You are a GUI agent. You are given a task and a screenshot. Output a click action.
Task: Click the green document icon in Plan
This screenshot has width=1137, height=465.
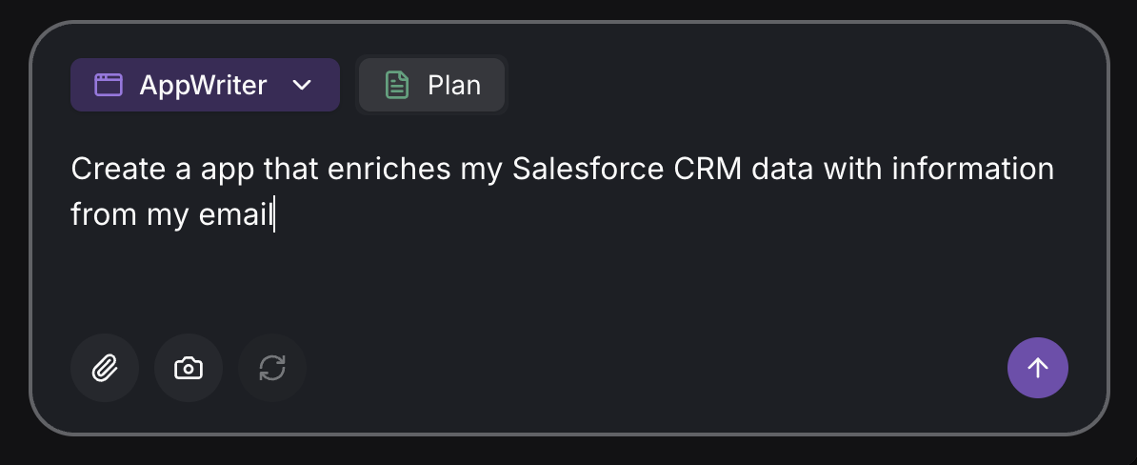pyautogui.click(x=396, y=85)
